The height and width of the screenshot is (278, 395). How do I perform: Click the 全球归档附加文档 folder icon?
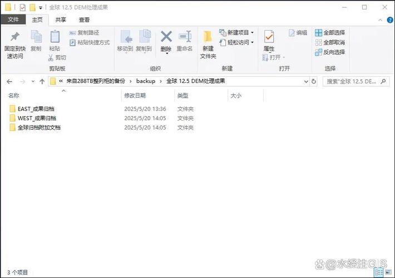tap(12, 127)
